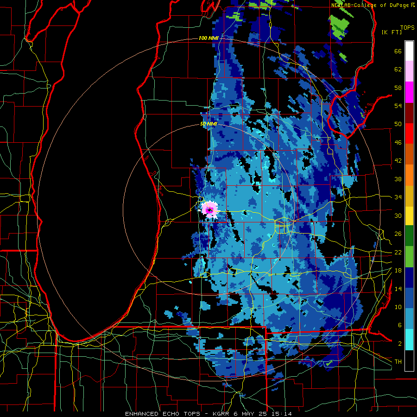
Task: Click legend value 58
Action: [x=398, y=88]
